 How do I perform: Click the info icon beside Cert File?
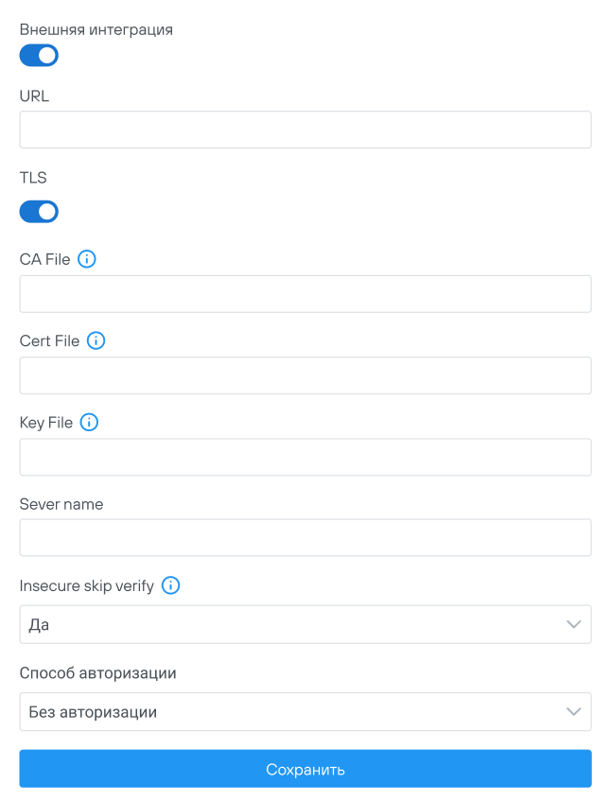click(96, 340)
